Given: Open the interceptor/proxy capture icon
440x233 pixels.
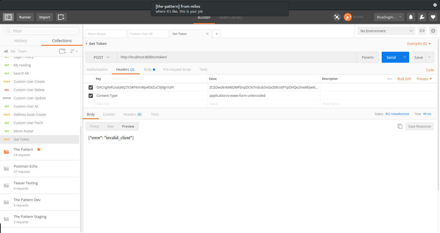Looking at the screenshot, I should [x=337, y=17].
